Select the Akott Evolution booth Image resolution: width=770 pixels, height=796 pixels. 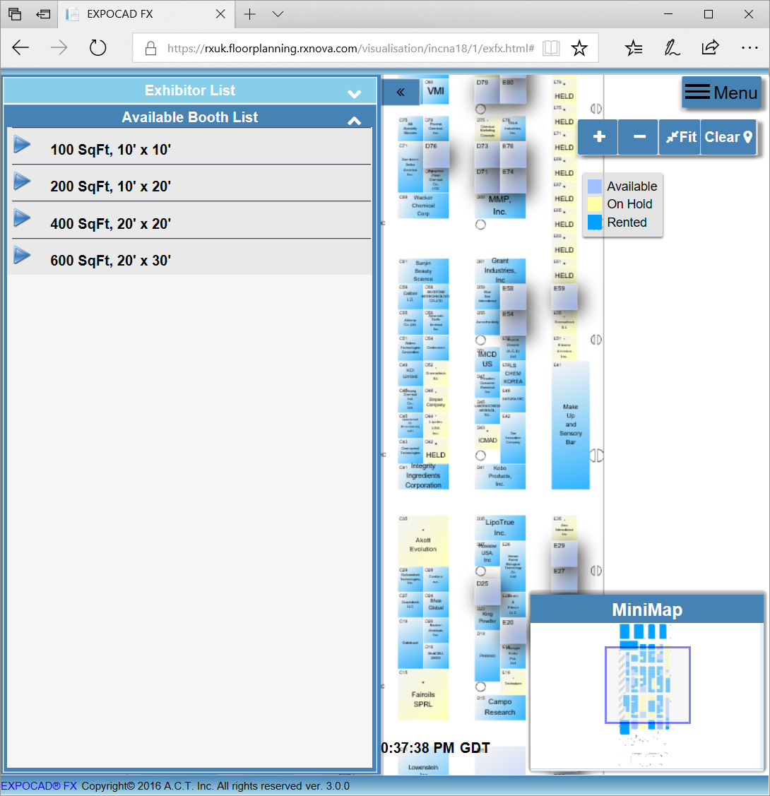point(423,540)
